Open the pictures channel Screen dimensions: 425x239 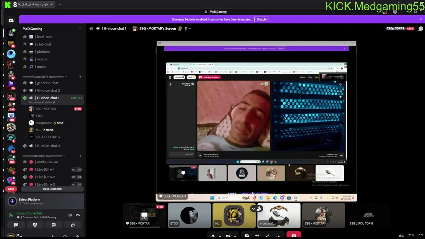click(x=52, y=52)
